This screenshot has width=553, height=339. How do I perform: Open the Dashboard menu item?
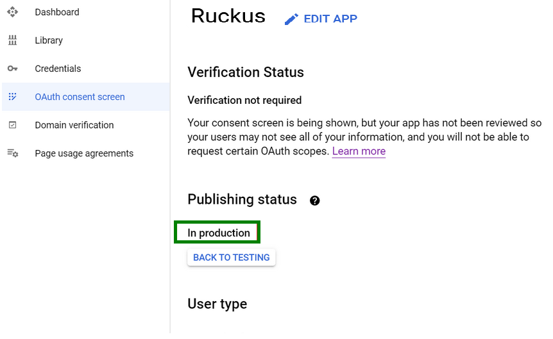point(57,12)
